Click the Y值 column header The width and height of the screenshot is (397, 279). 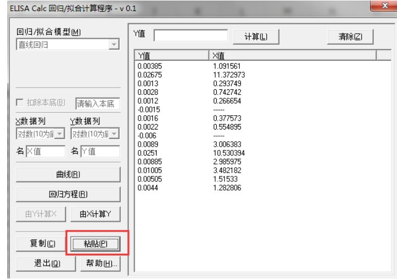tap(171, 55)
